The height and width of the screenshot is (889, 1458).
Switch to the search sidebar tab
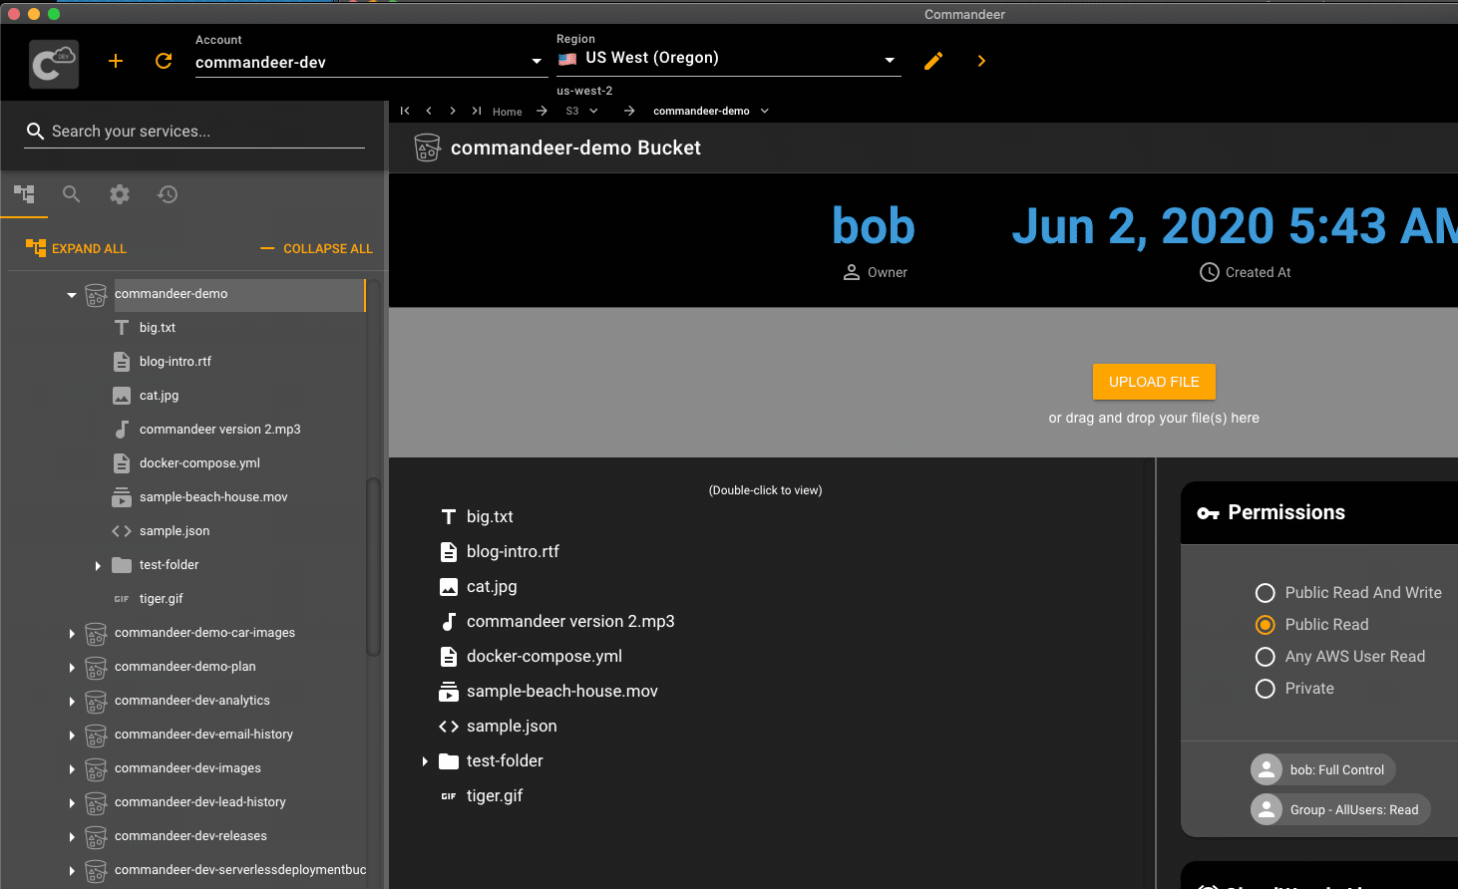(71, 193)
